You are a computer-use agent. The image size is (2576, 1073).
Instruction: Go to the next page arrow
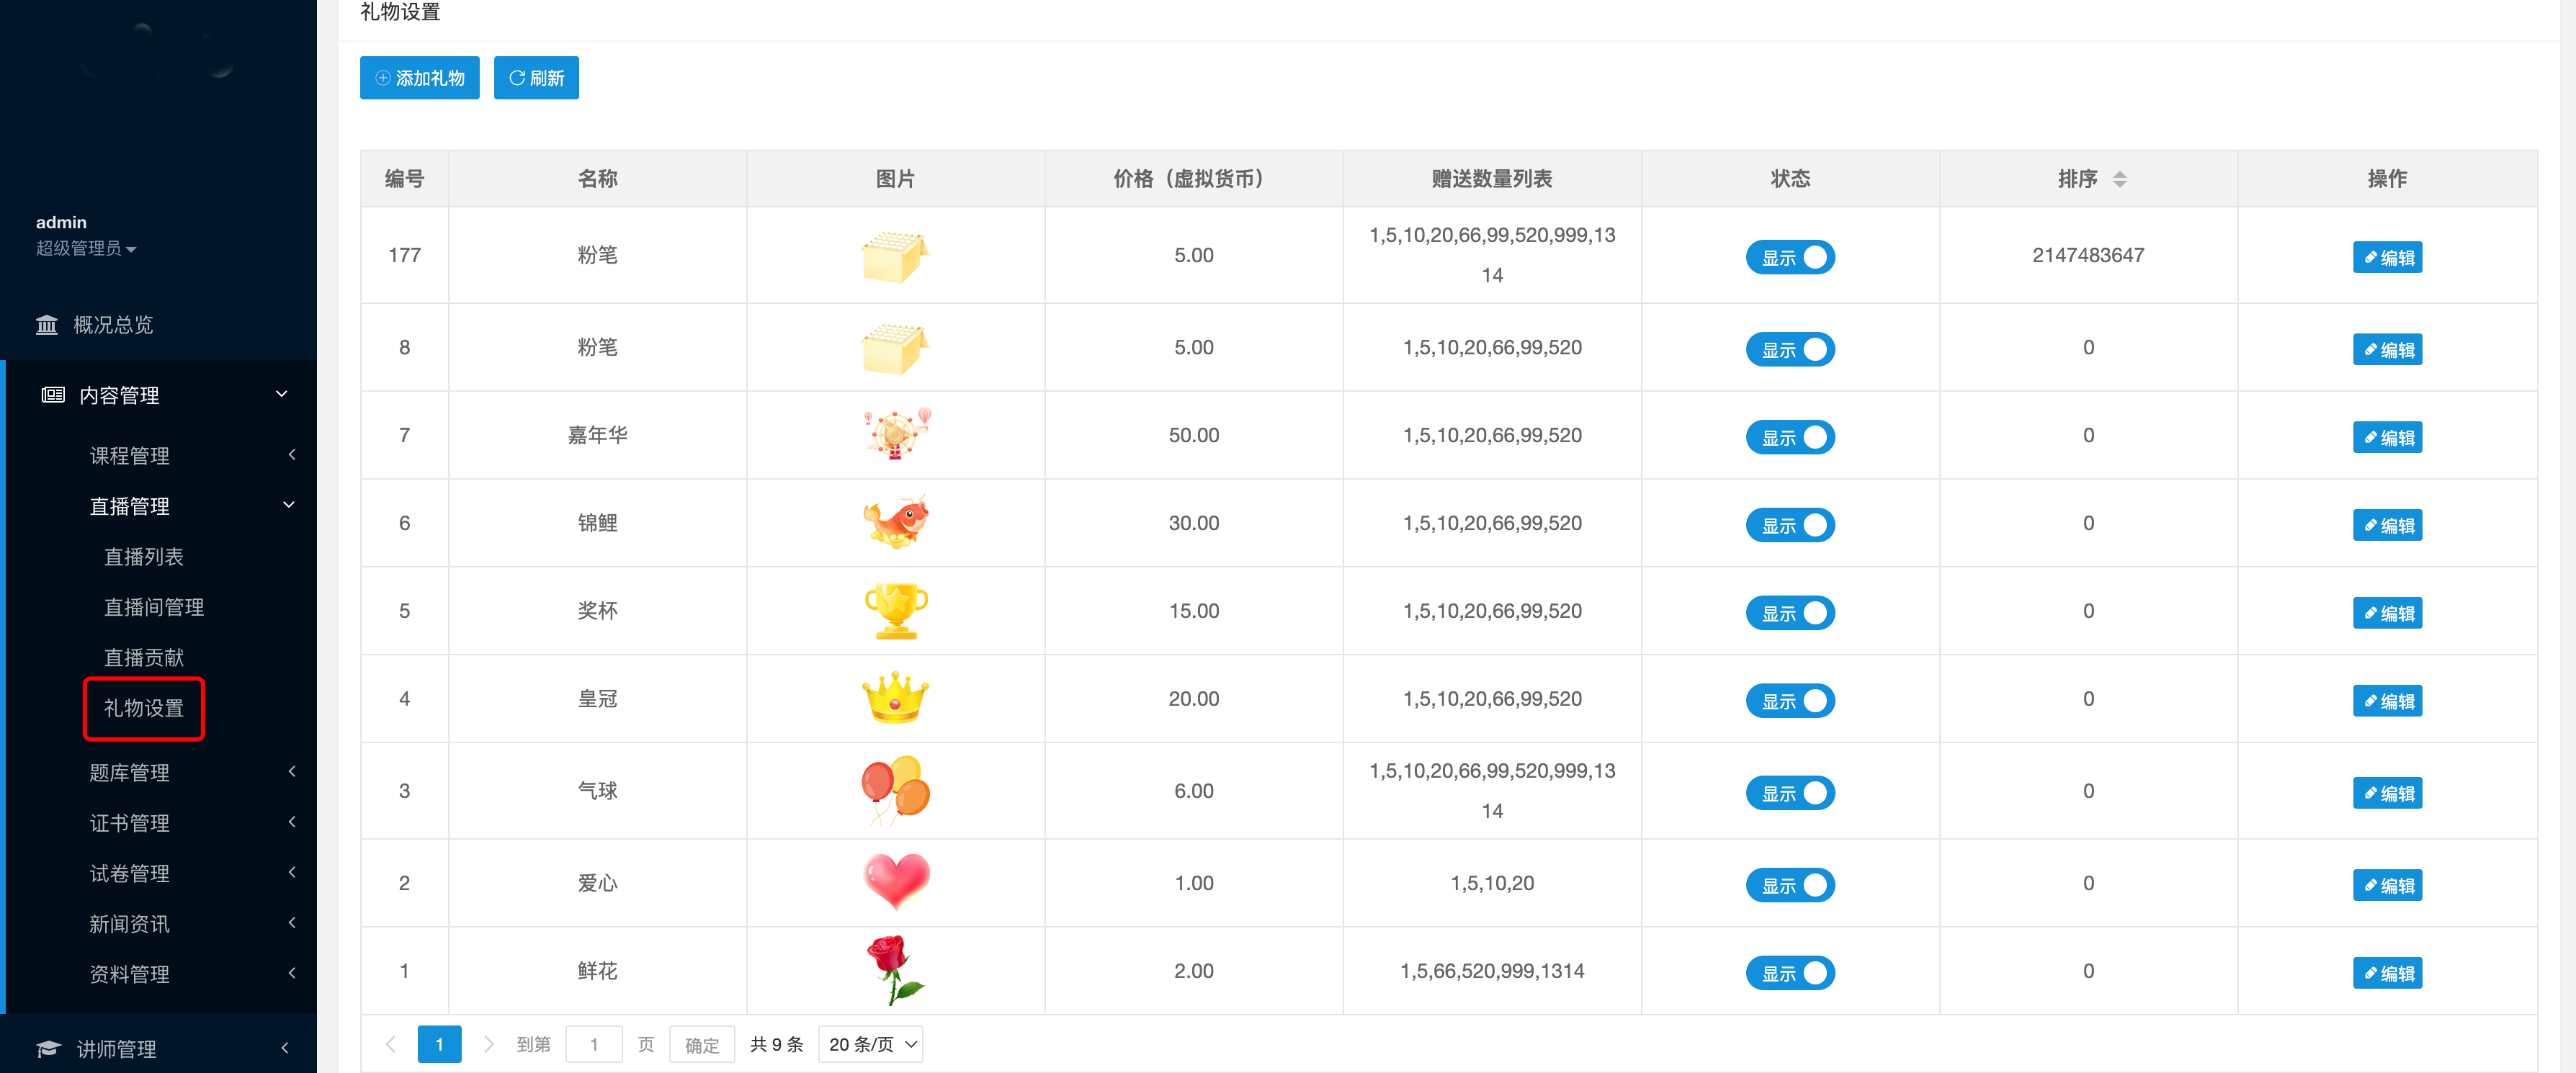point(488,1044)
